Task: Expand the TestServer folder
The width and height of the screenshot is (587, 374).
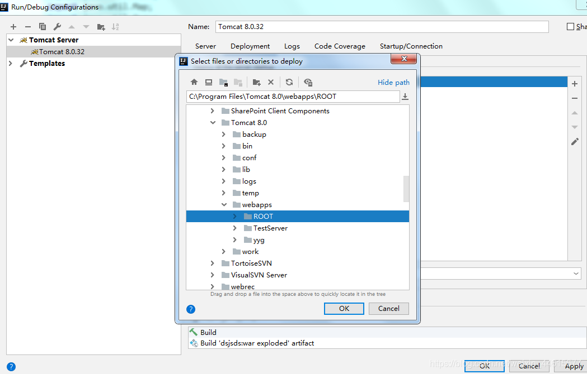Action: (x=234, y=228)
